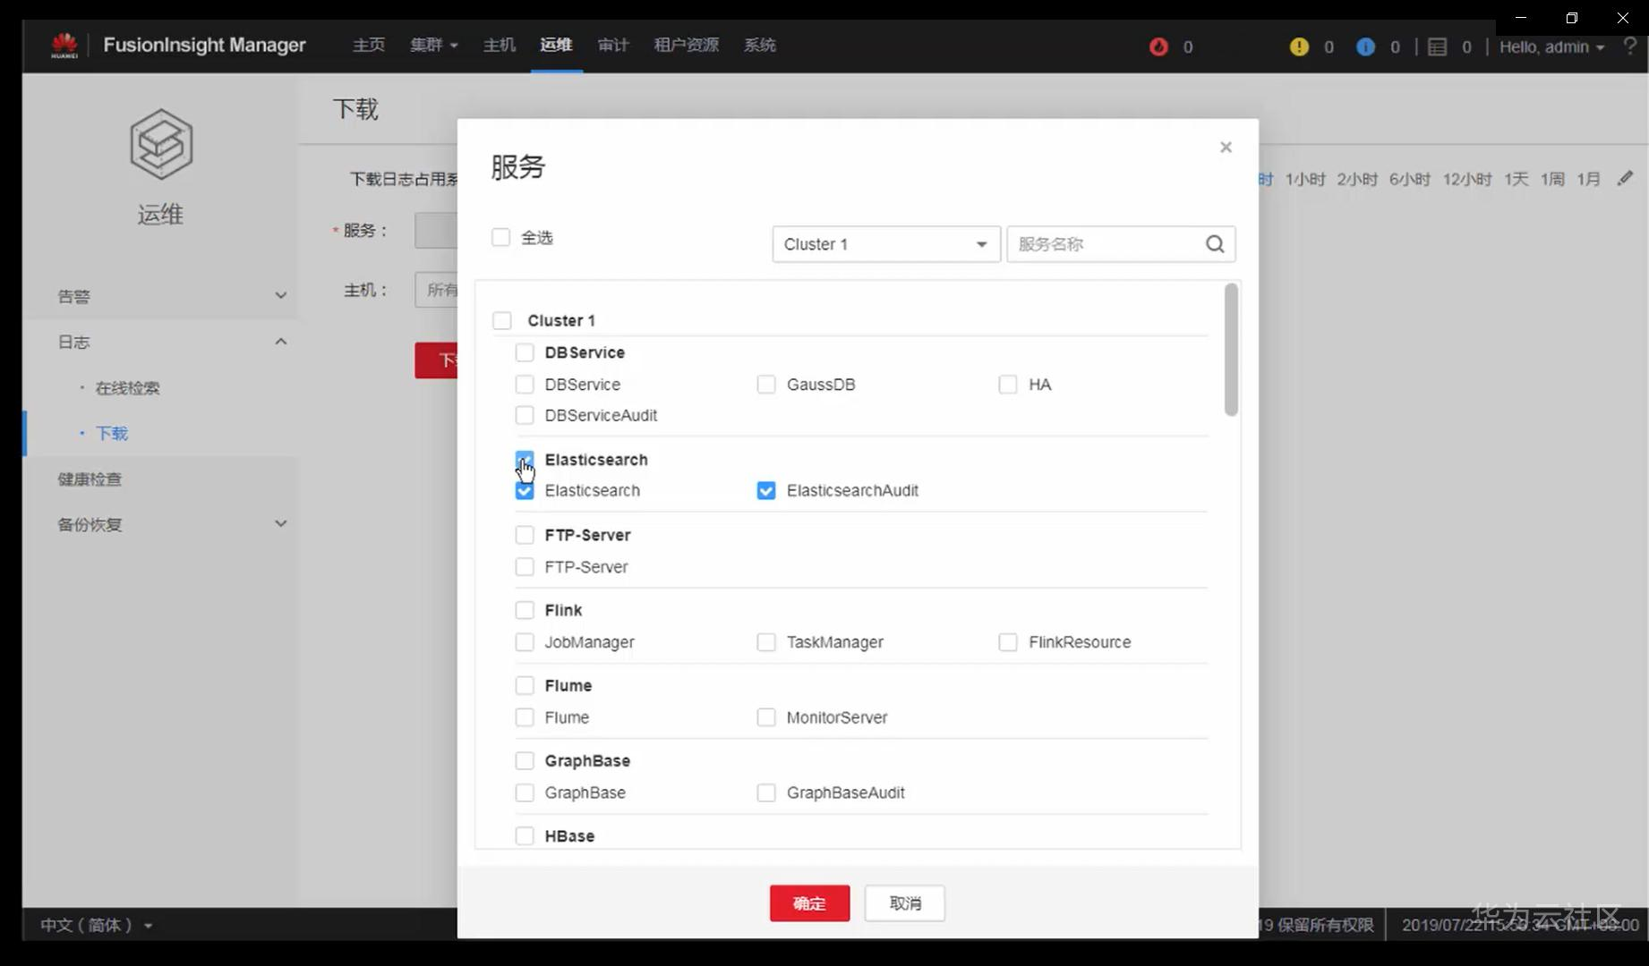
Task: Open the task list icon in header
Action: [x=1437, y=47]
